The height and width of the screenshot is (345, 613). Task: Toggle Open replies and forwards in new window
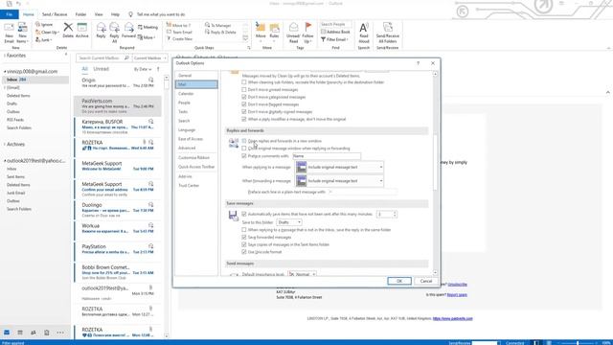pos(244,141)
